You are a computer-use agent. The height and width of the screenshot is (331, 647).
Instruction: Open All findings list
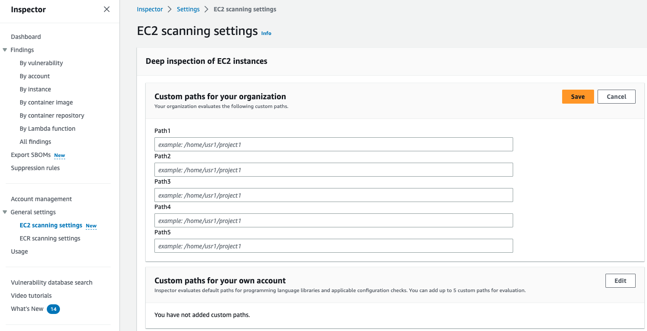(x=35, y=142)
